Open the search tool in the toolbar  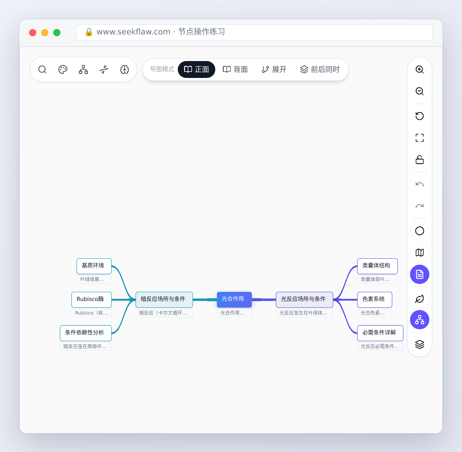click(x=42, y=69)
